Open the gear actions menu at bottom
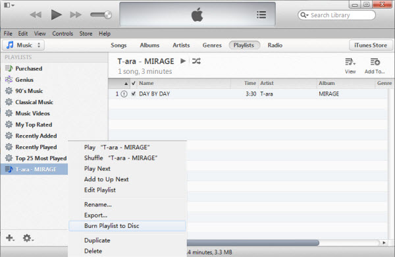This screenshot has height=257, width=395. (x=28, y=238)
